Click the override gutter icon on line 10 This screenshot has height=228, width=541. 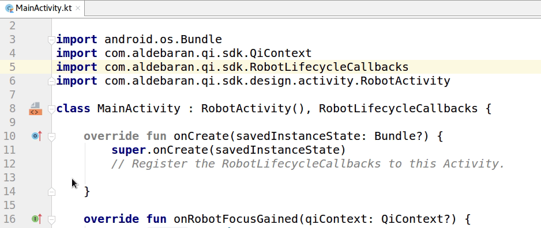pos(36,136)
